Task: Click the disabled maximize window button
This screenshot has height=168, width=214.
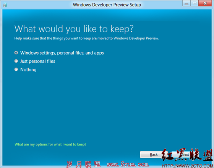Action: [195, 3]
